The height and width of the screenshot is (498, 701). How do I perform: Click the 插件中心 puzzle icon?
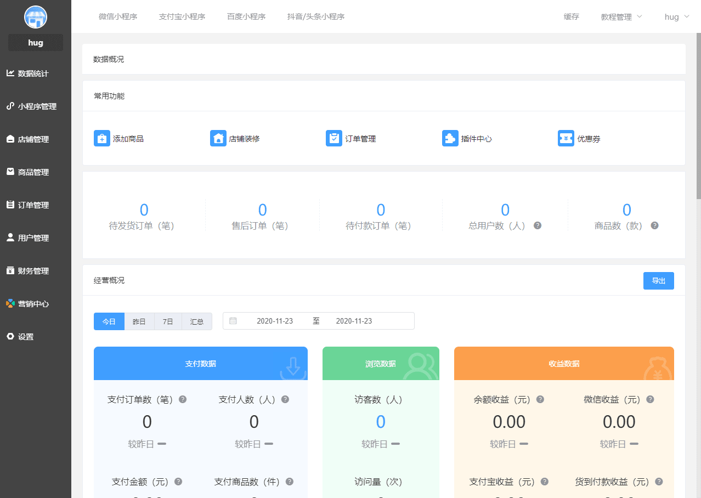point(450,138)
